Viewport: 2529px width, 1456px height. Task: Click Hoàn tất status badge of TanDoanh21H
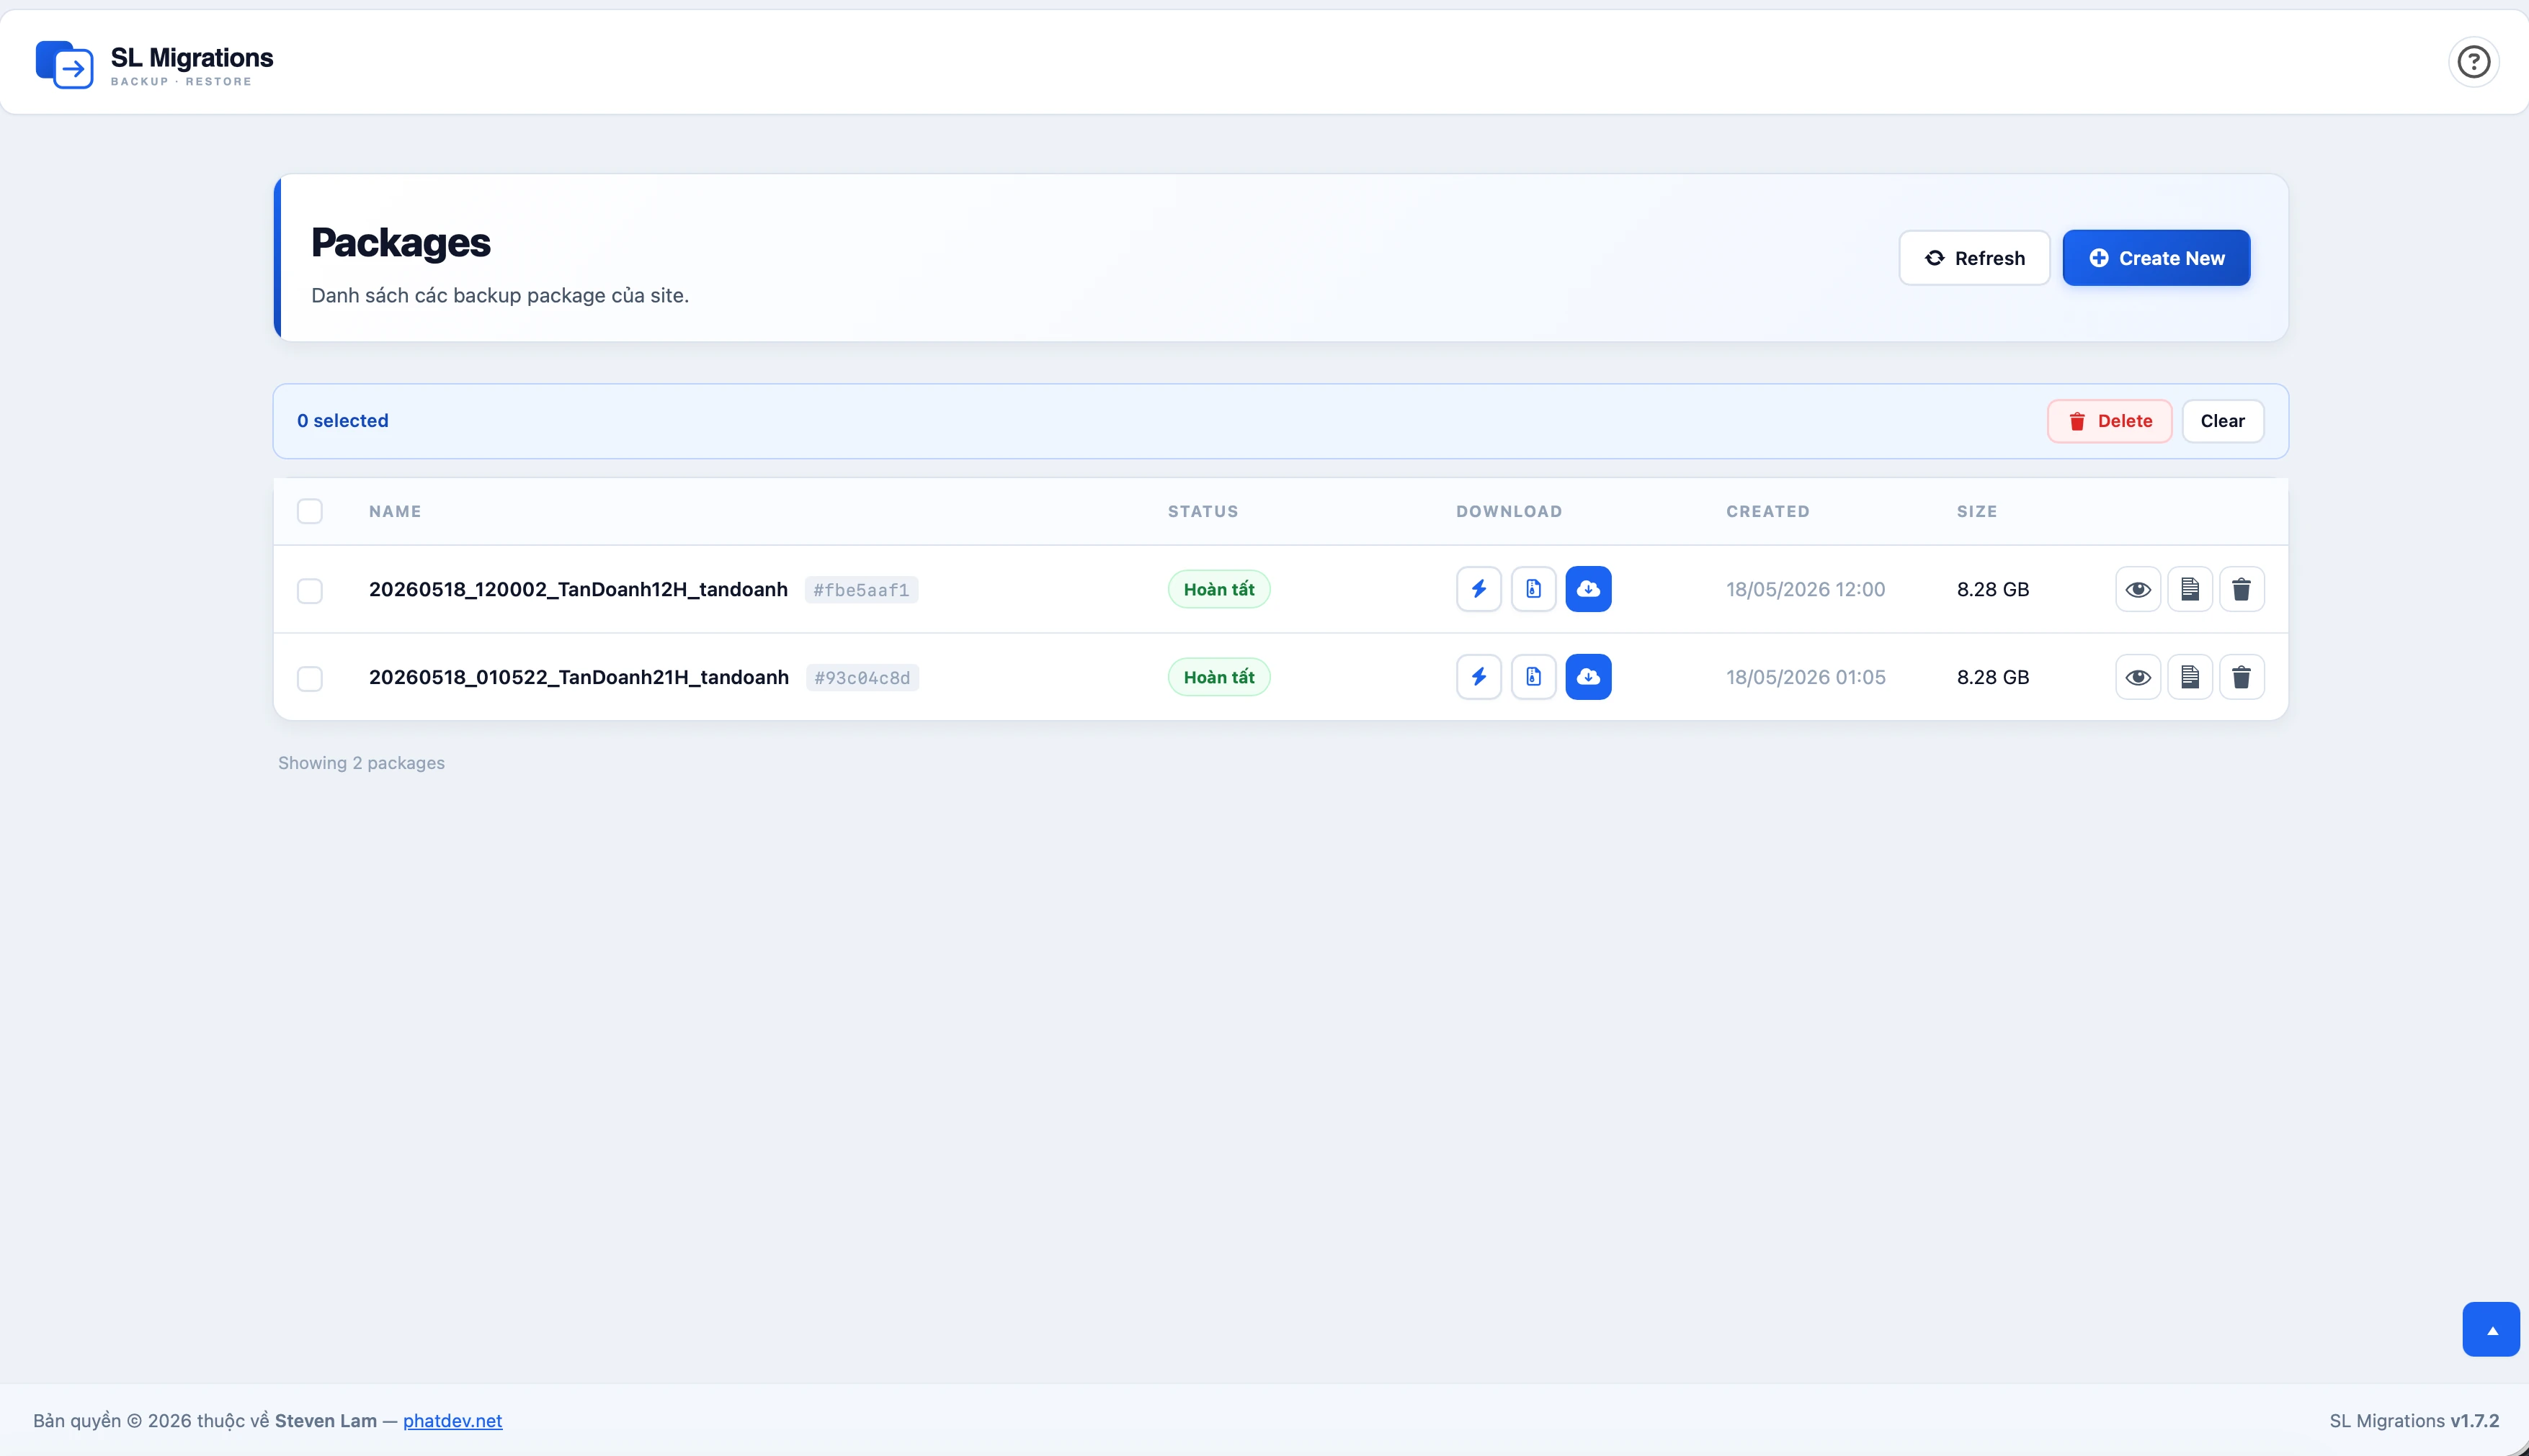click(x=1218, y=677)
